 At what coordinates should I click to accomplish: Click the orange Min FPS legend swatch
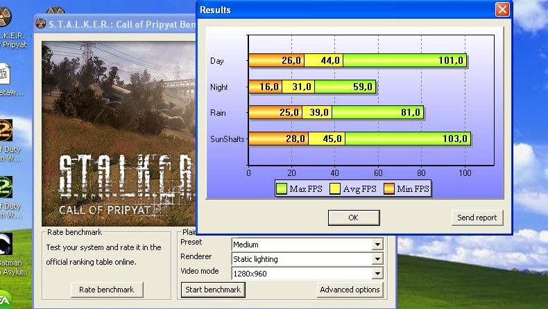coord(388,189)
